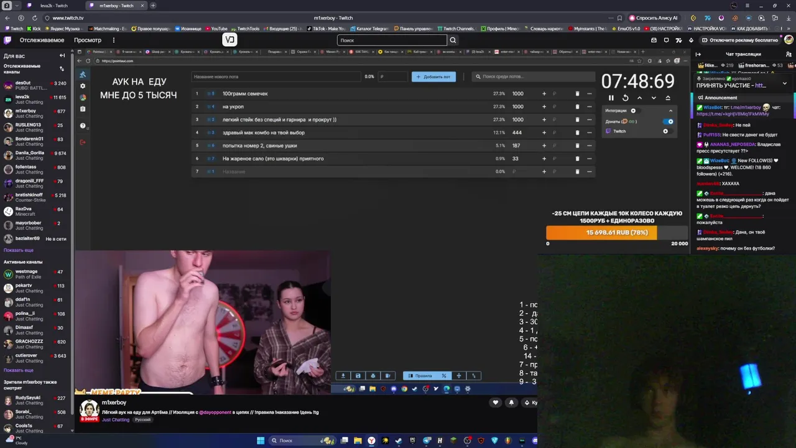The width and height of the screenshot is (796, 448).
Task: Click the Windows taskbar 'Поиск' box
Action: click(x=302, y=441)
